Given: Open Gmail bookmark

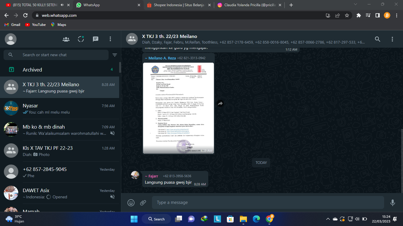Looking at the screenshot, I should coord(12,25).
